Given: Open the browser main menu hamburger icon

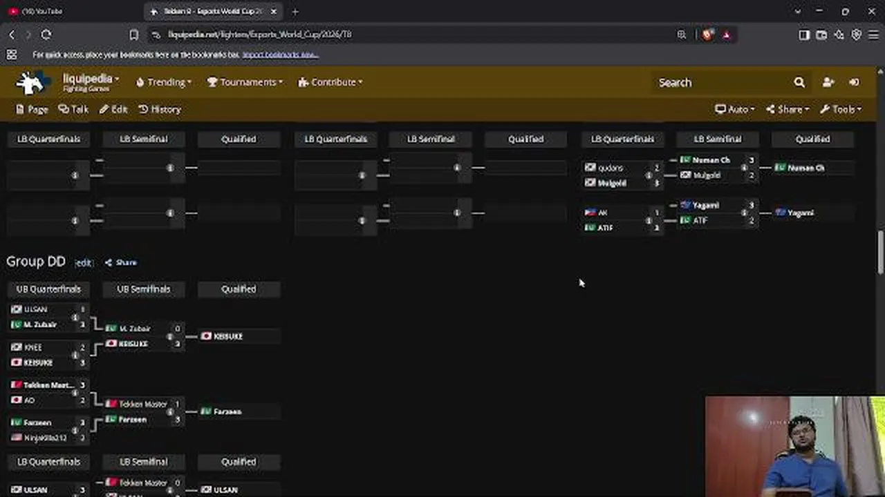Looking at the screenshot, I should [873, 35].
